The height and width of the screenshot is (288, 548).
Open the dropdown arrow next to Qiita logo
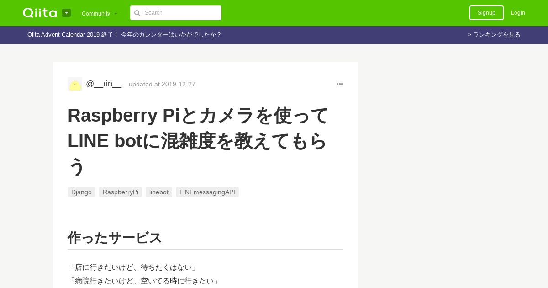pos(66,13)
